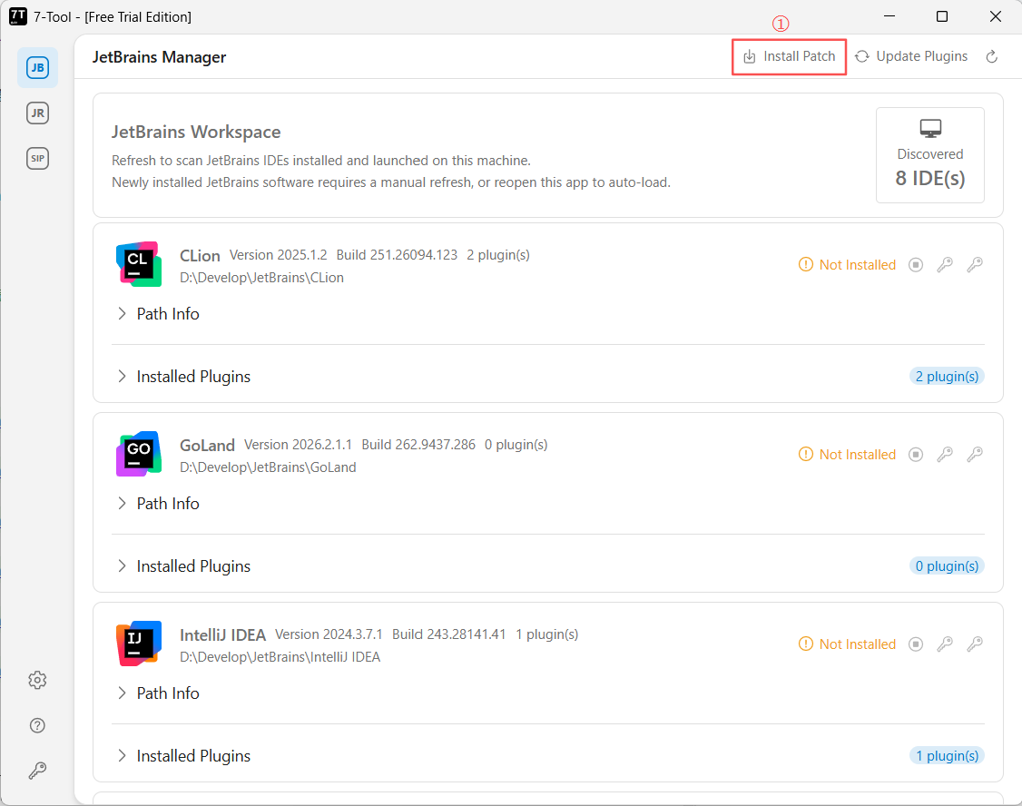The width and height of the screenshot is (1022, 806).
Task: Close the 7-Tool window
Action: pyautogui.click(x=996, y=16)
